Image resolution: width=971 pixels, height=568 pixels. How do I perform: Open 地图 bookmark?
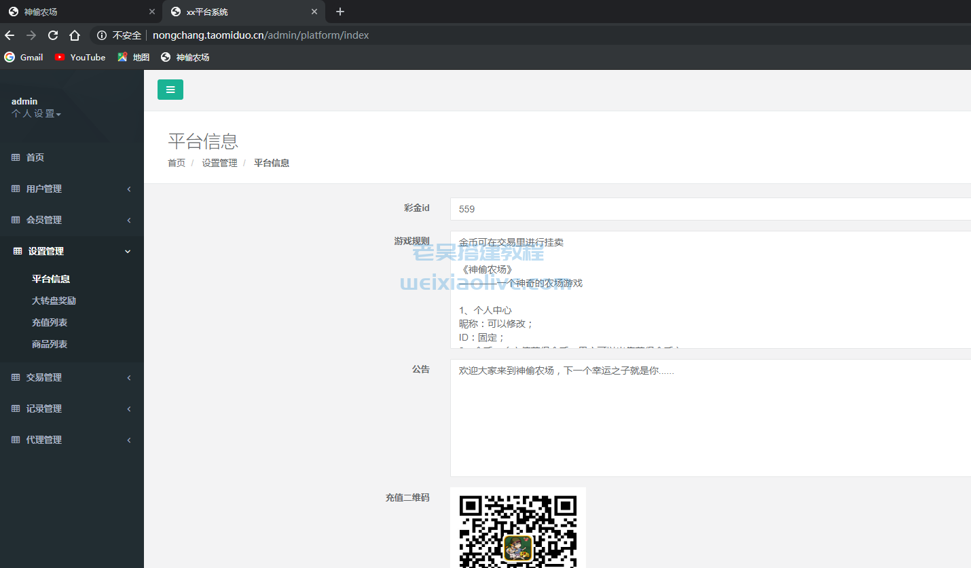133,58
